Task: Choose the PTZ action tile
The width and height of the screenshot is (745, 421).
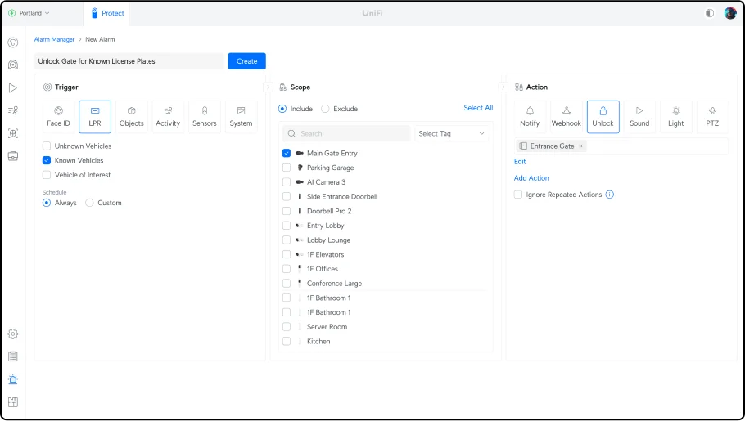Action: click(712, 117)
